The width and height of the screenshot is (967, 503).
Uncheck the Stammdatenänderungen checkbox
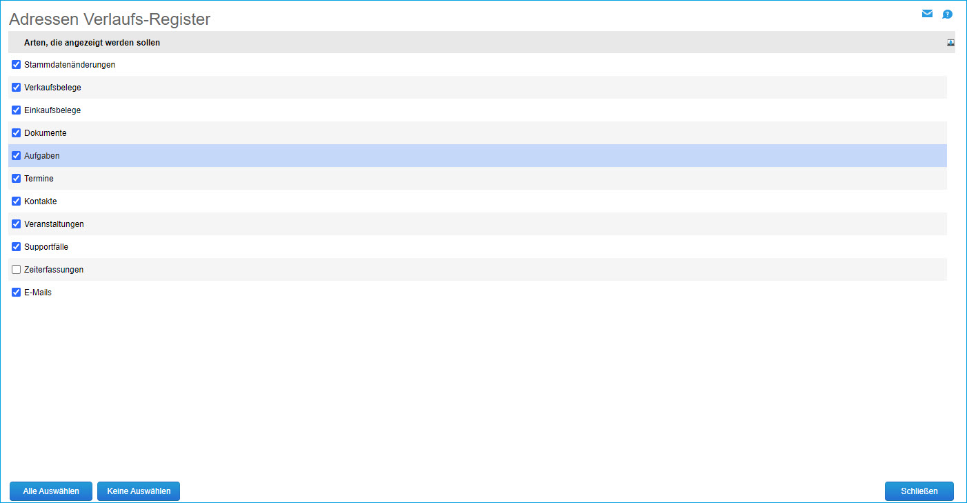click(17, 65)
